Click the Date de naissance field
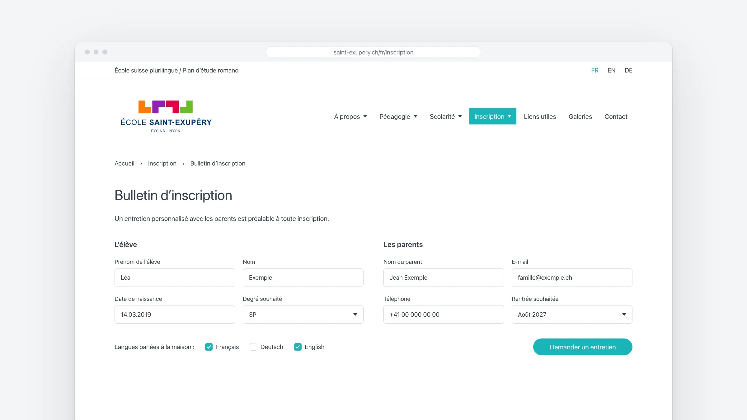This screenshot has width=747, height=420. (x=175, y=315)
